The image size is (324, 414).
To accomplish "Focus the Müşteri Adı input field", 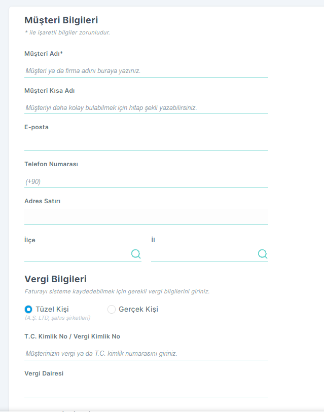I will coord(146,71).
